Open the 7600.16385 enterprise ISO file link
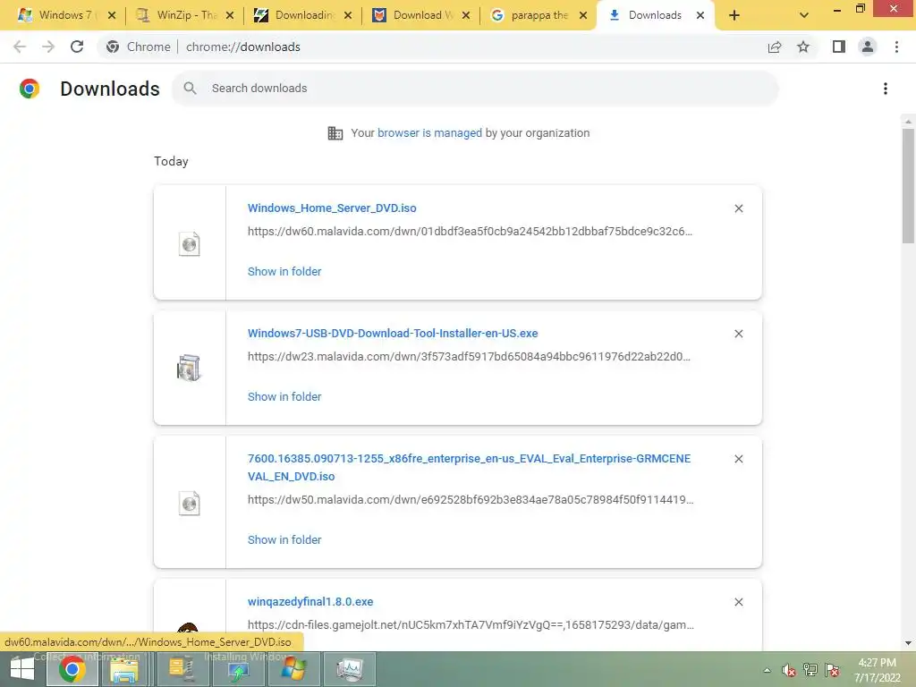916x687 pixels. click(469, 467)
